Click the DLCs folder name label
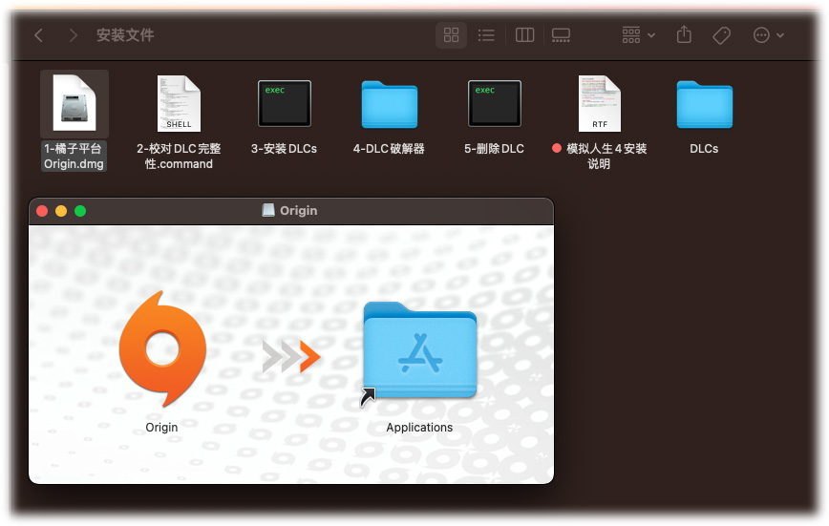Screen dimensions: 829x526 coord(704,149)
